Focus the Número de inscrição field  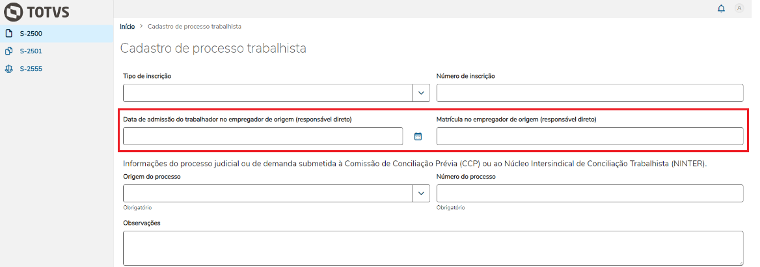pos(590,93)
